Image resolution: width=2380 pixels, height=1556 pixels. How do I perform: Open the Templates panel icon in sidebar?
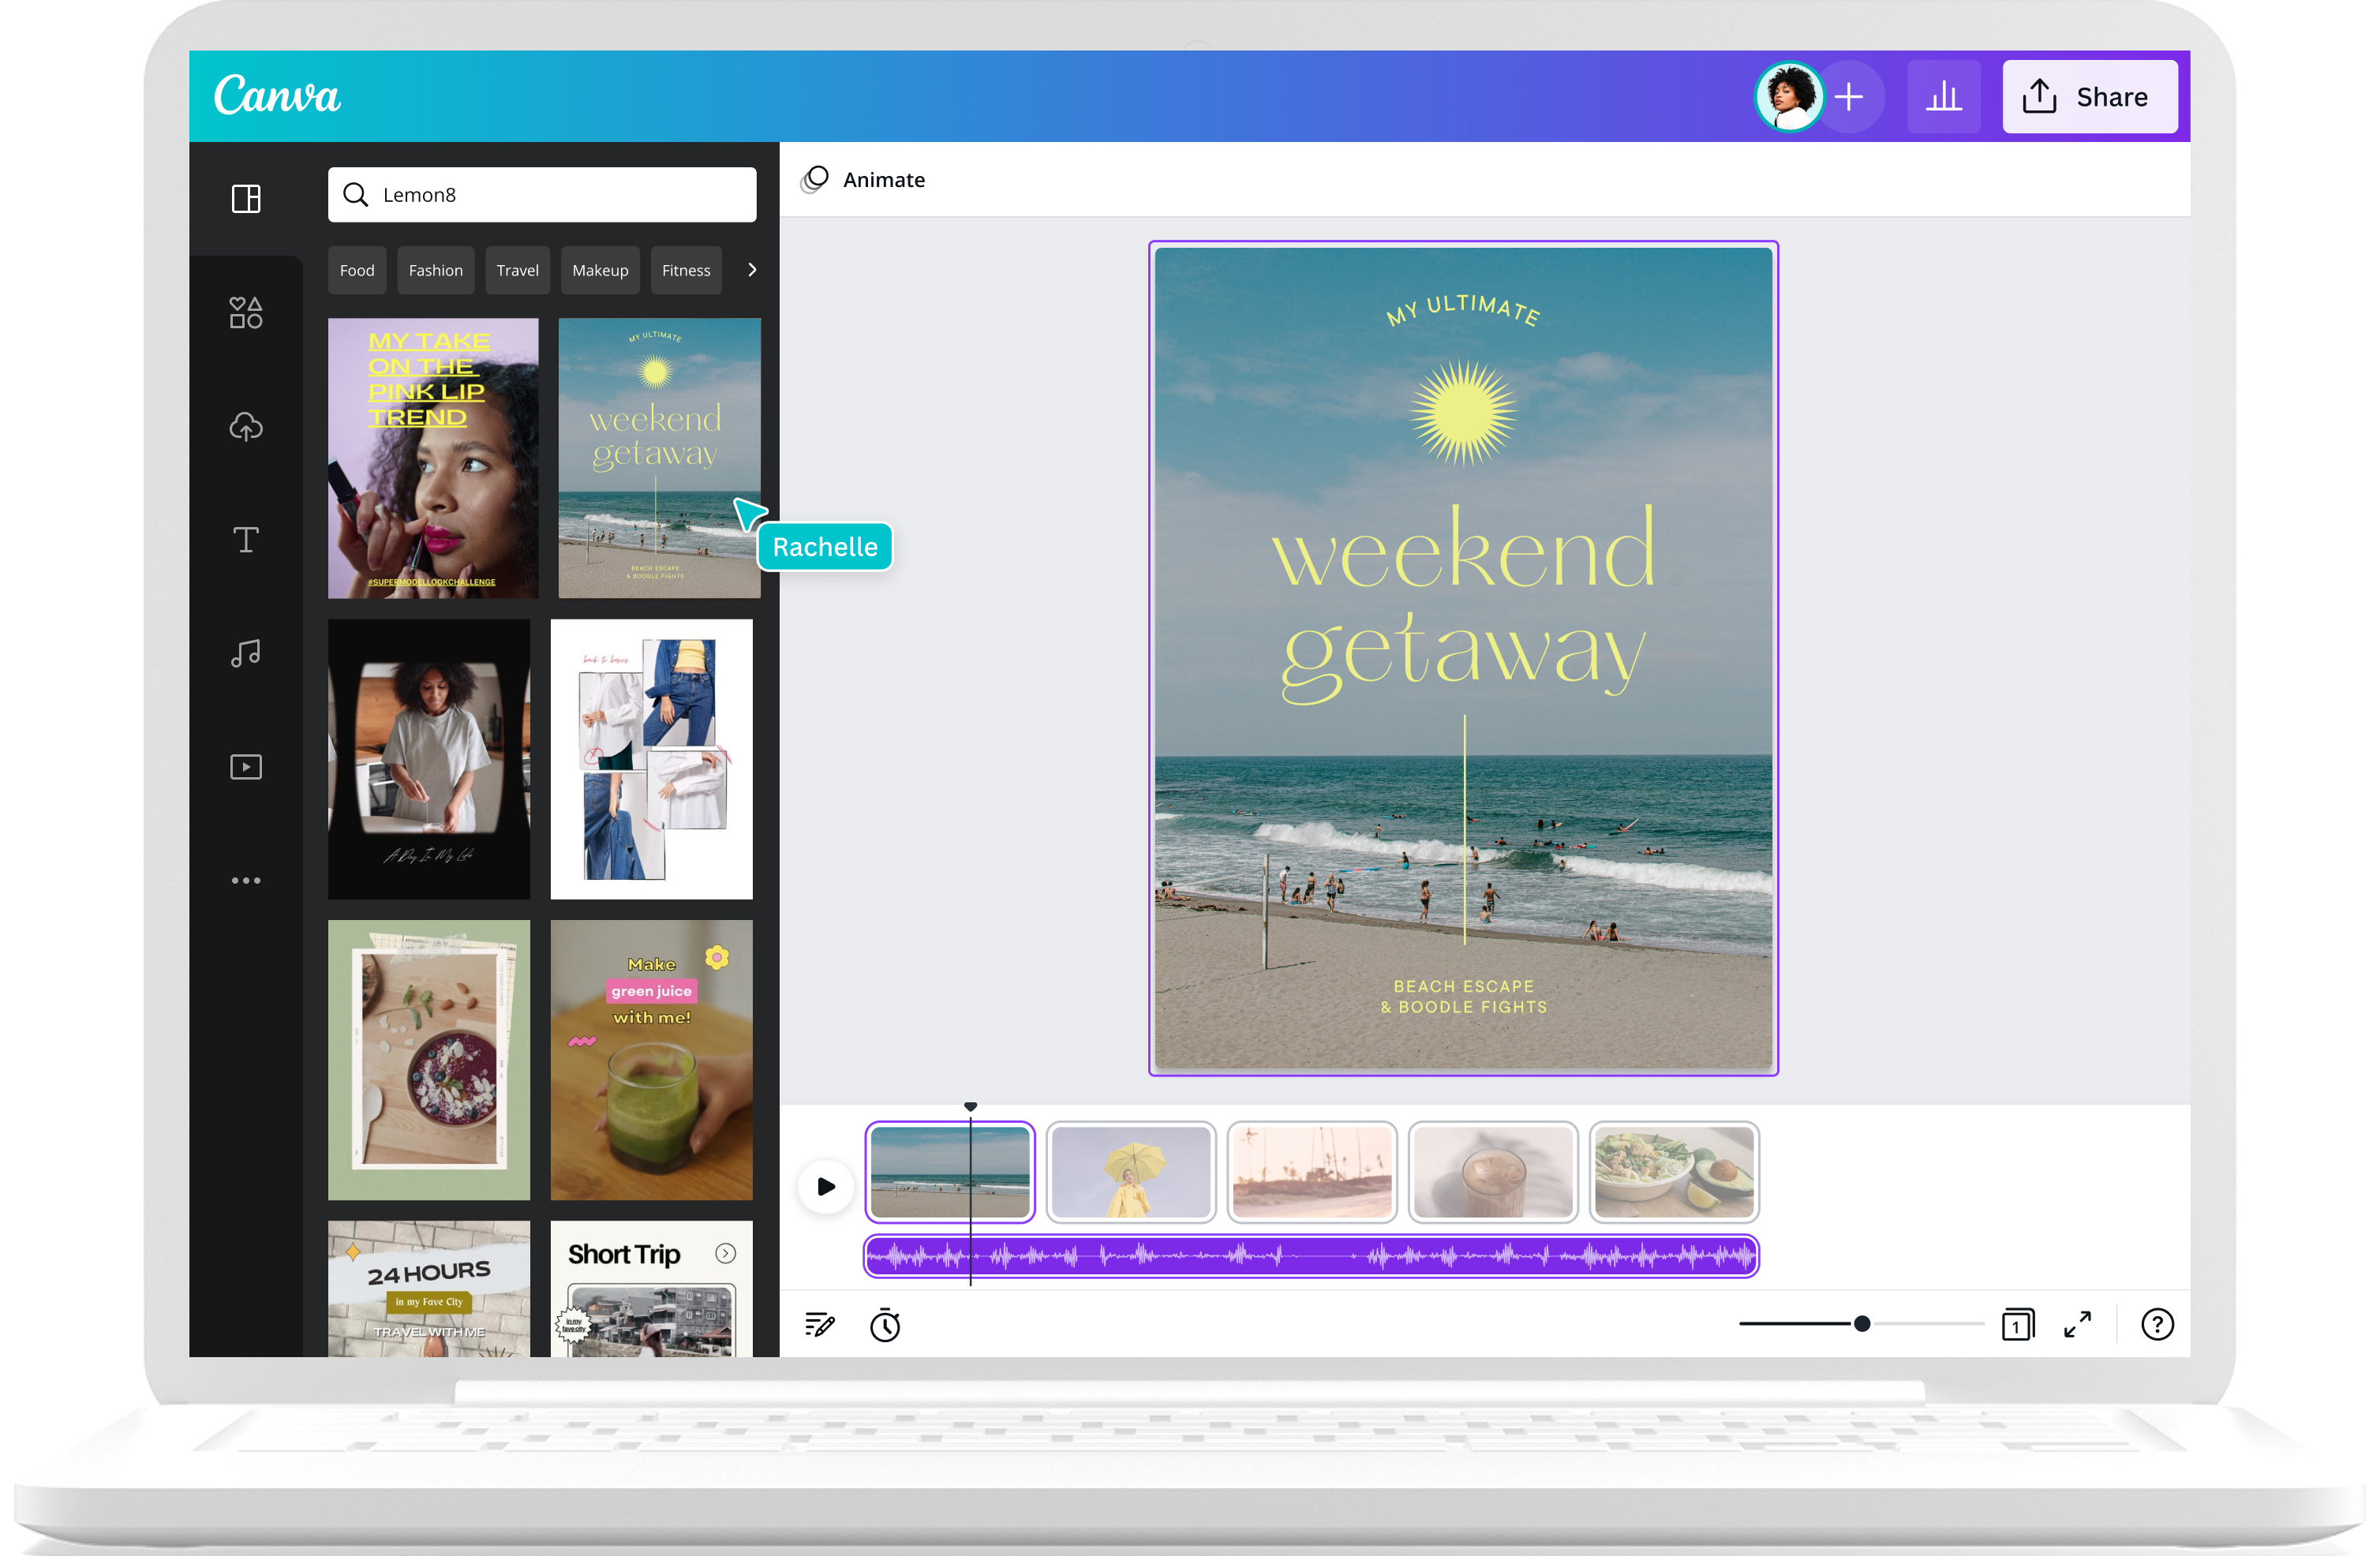point(246,199)
